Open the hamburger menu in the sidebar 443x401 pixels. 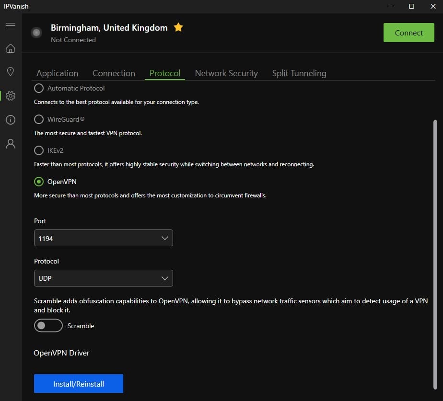11,26
